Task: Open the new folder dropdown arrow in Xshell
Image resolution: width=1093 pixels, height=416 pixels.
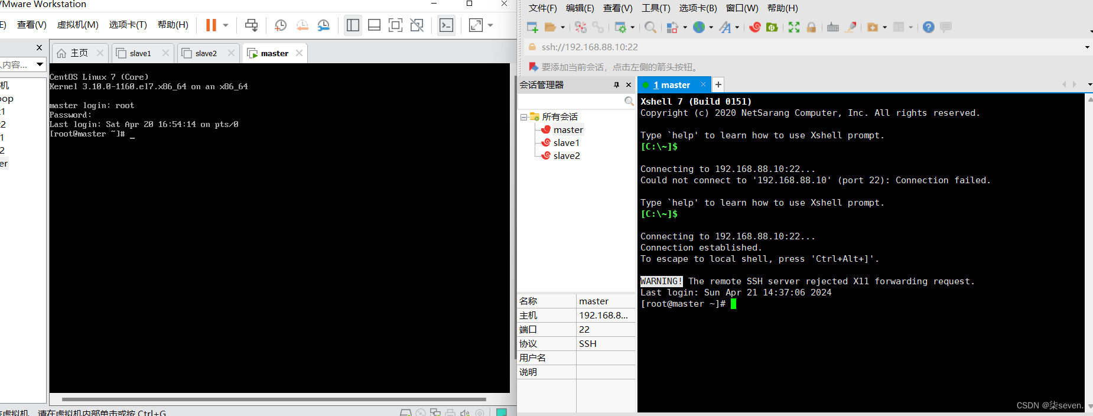Action: 884,28
